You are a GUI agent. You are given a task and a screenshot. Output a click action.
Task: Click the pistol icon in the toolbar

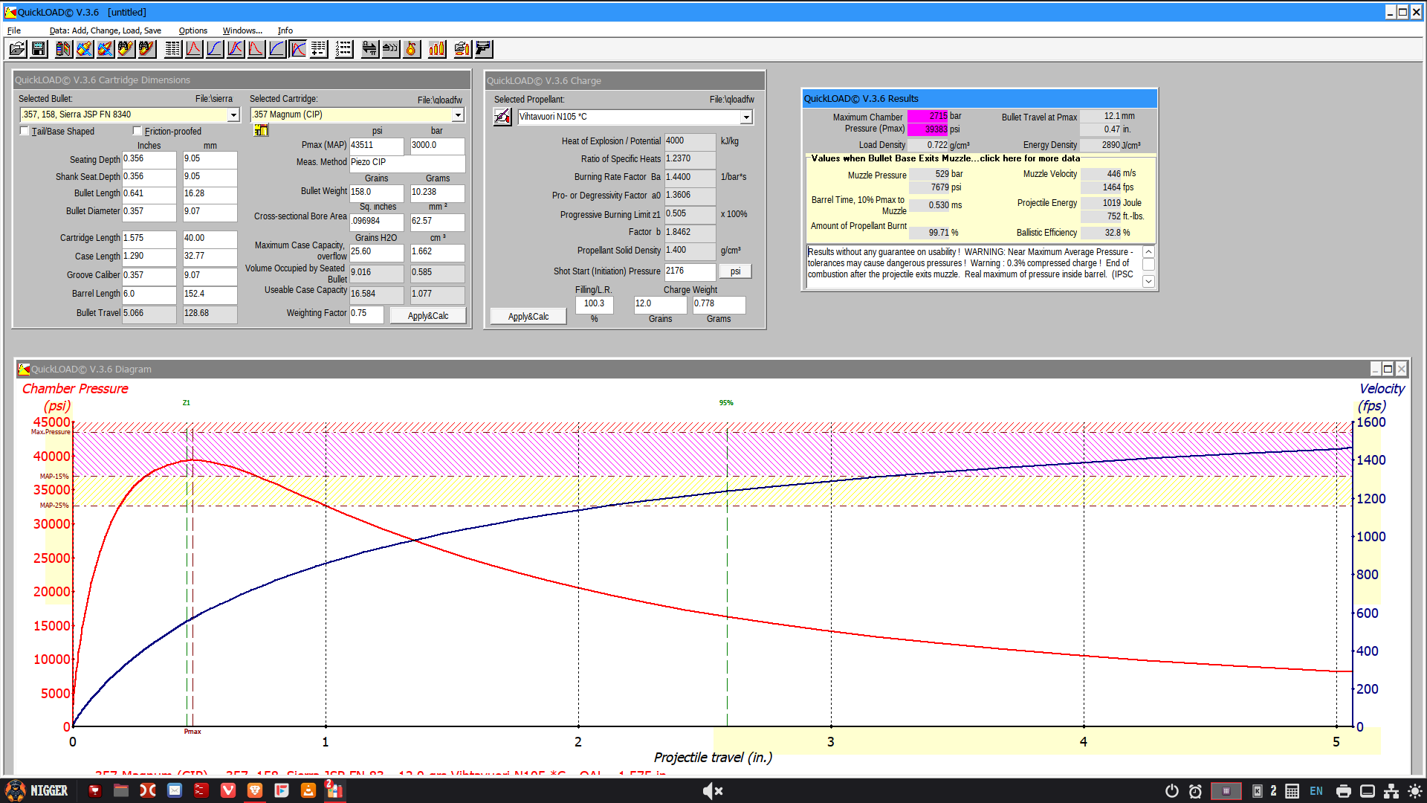click(484, 49)
